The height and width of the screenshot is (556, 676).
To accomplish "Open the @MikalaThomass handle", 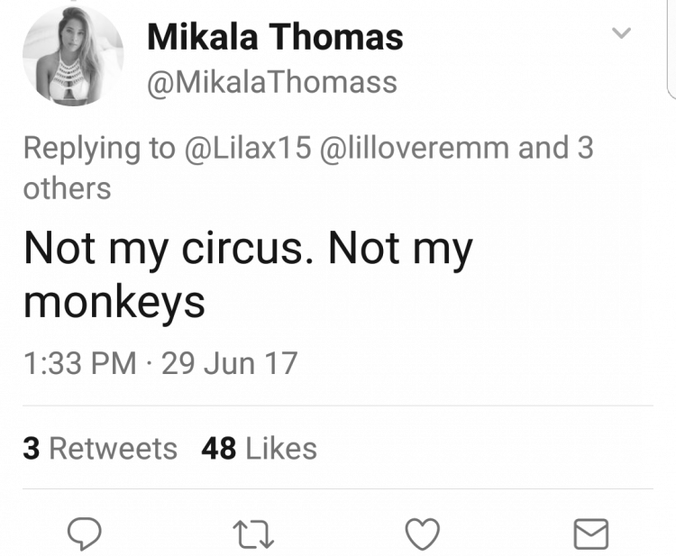I will click(x=272, y=82).
